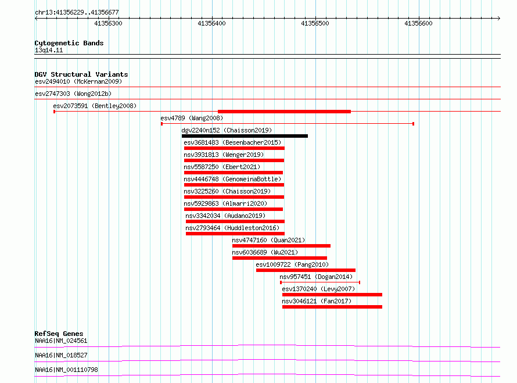Open nsv4446748 (GenomeinaBottle) label

tap(232, 179)
